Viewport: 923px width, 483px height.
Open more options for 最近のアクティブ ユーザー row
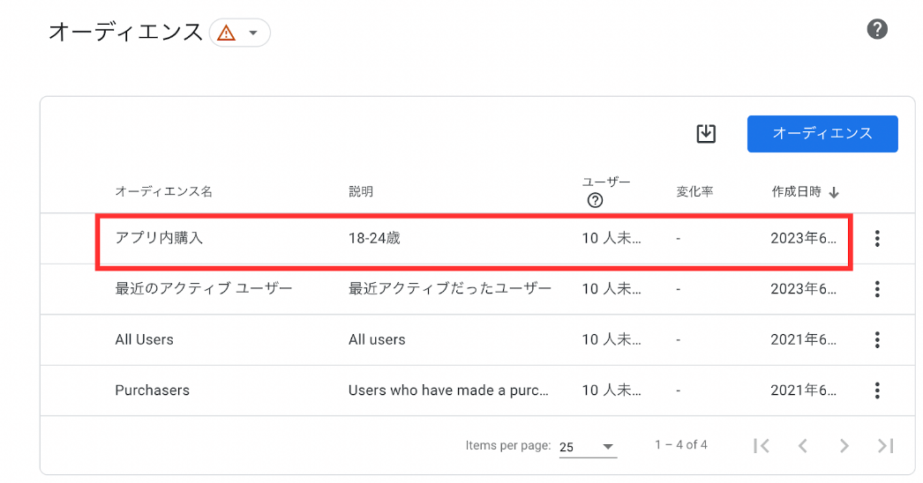pyautogui.click(x=877, y=289)
